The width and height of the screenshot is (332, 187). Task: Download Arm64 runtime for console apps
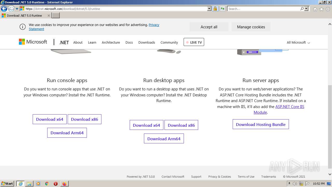click(67, 133)
